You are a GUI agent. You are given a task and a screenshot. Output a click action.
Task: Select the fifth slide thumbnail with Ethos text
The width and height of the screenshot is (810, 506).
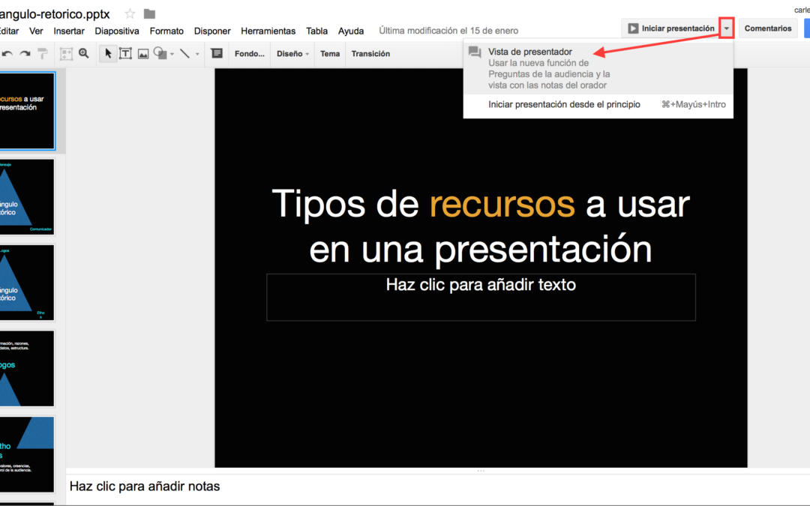pos(27,454)
